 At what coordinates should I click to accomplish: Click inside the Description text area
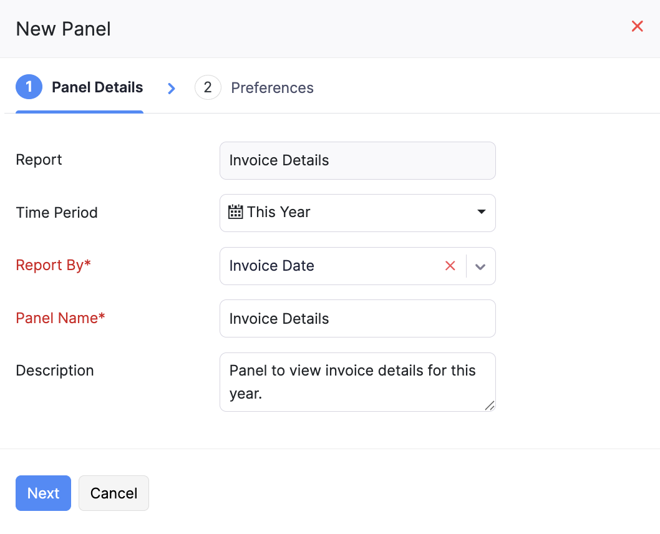click(357, 381)
